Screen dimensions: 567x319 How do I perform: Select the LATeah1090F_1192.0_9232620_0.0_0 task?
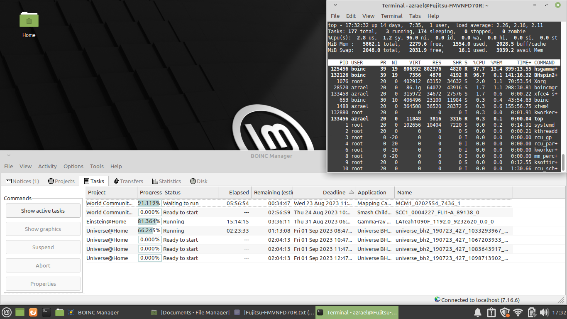[299, 221]
